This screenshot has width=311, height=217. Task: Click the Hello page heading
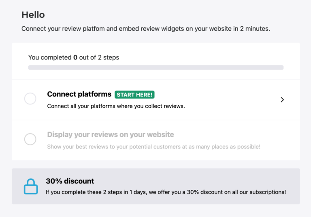(x=33, y=15)
